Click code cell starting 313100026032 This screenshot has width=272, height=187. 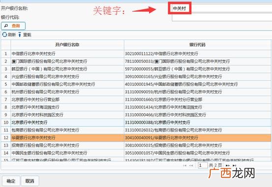coord(197,130)
